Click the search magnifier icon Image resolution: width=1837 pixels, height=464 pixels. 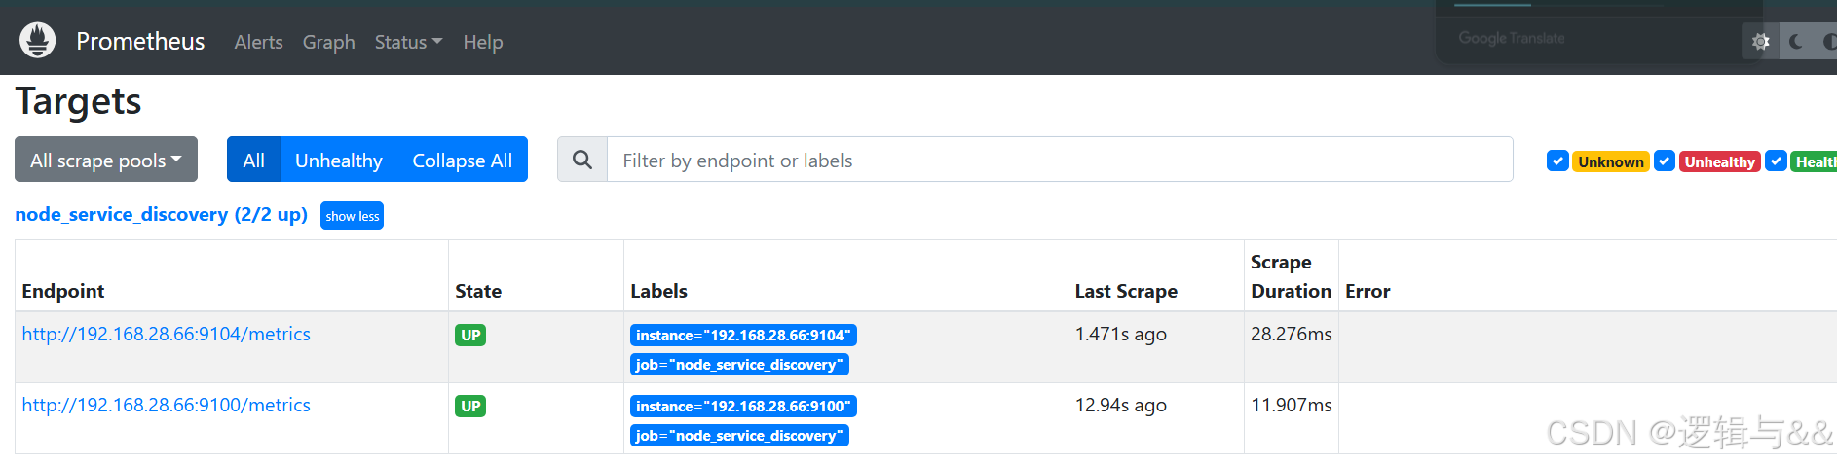coord(582,160)
